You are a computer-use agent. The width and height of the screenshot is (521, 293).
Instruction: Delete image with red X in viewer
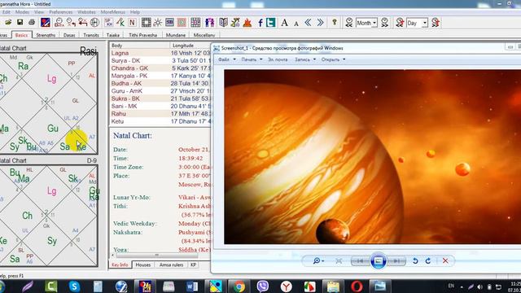(445, 261)
